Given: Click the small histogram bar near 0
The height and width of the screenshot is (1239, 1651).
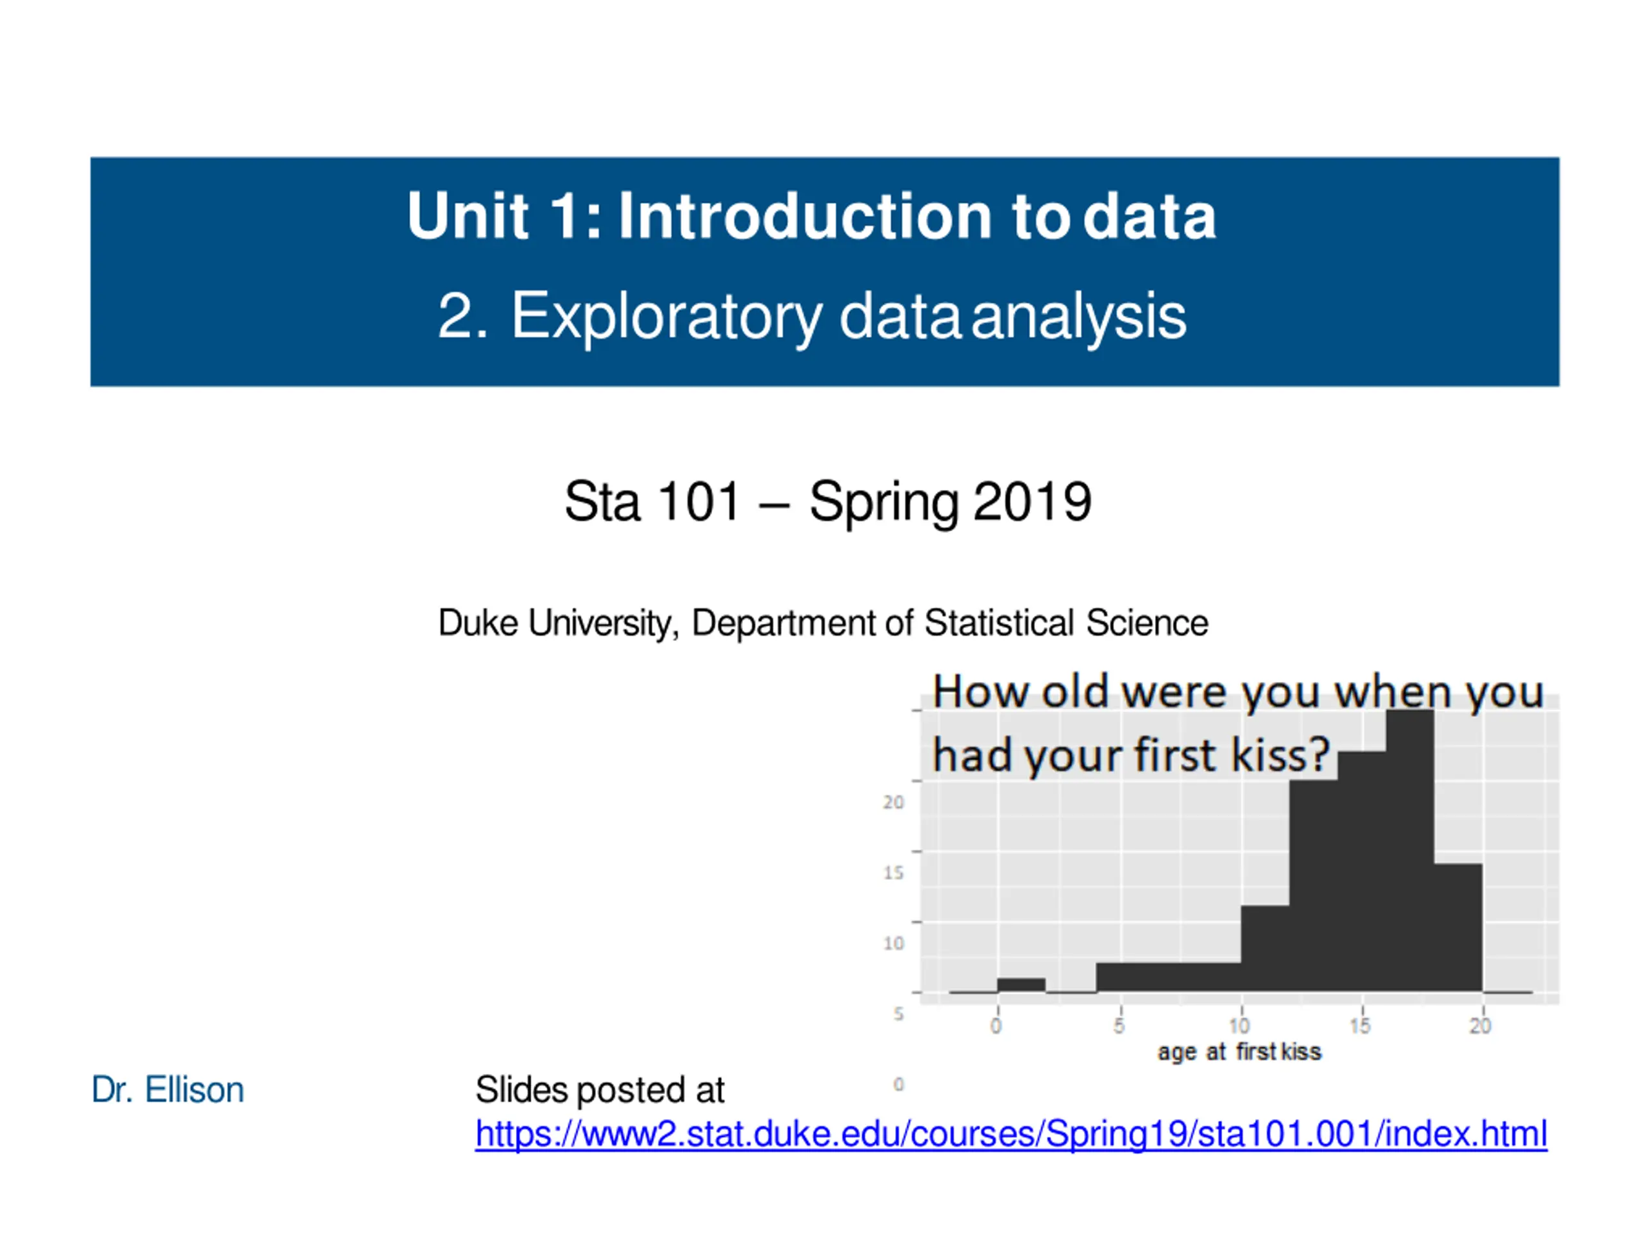Looking at the screenshot, I should [x=1021, y=984].
